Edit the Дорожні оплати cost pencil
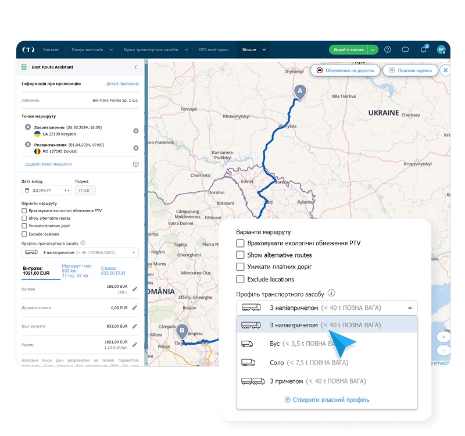Viewport: 465px width, 436px height. [x=135, y=308]
